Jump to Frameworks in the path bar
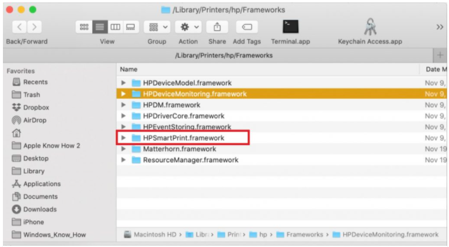The image size is (449, 247). [305, 235]
